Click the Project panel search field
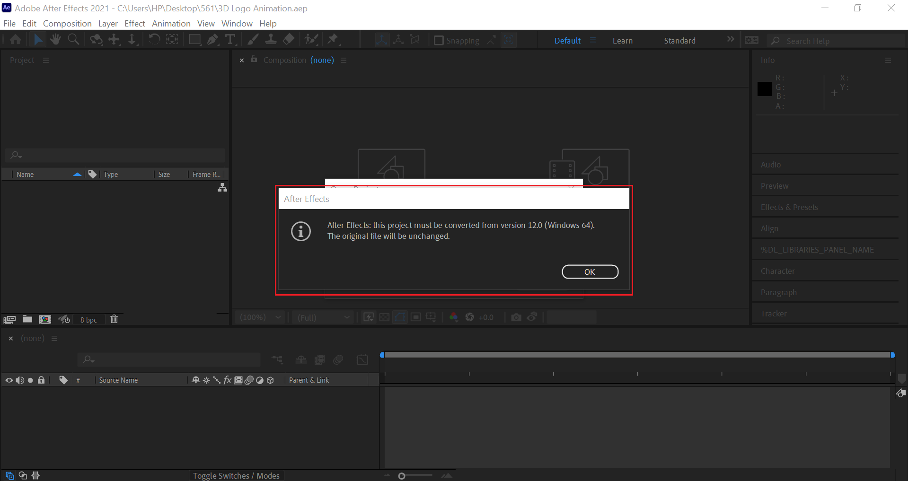908x481 pixels. tap(115, 155)
